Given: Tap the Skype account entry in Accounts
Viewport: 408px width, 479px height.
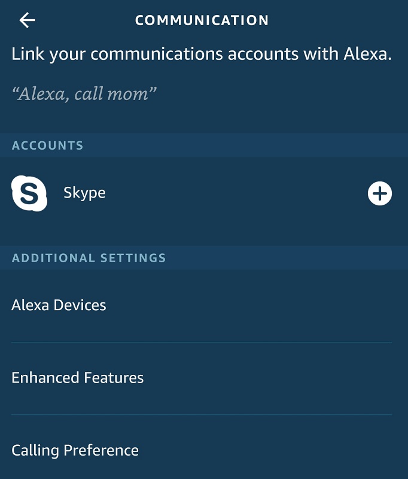Looking at the screenshot, I should (84, 193).
